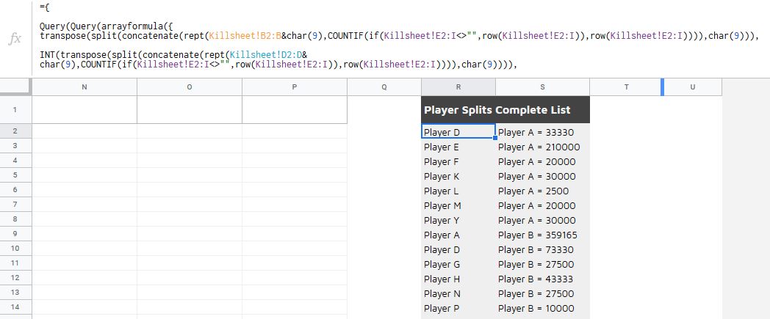Select the cell Player B = 27500 beside Player G
This screenshot has height=319, width=770.
(543, 263)
